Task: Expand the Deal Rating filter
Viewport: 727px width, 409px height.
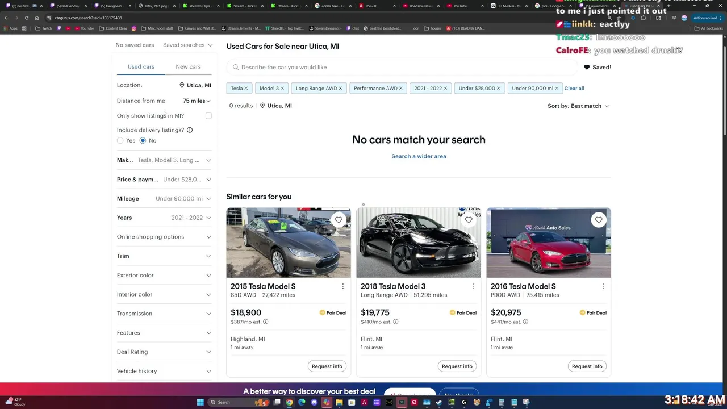Action: (x=164, y=352)
